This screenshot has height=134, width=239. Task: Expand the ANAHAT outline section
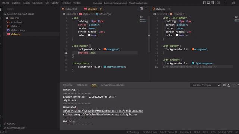coord(11,124)
